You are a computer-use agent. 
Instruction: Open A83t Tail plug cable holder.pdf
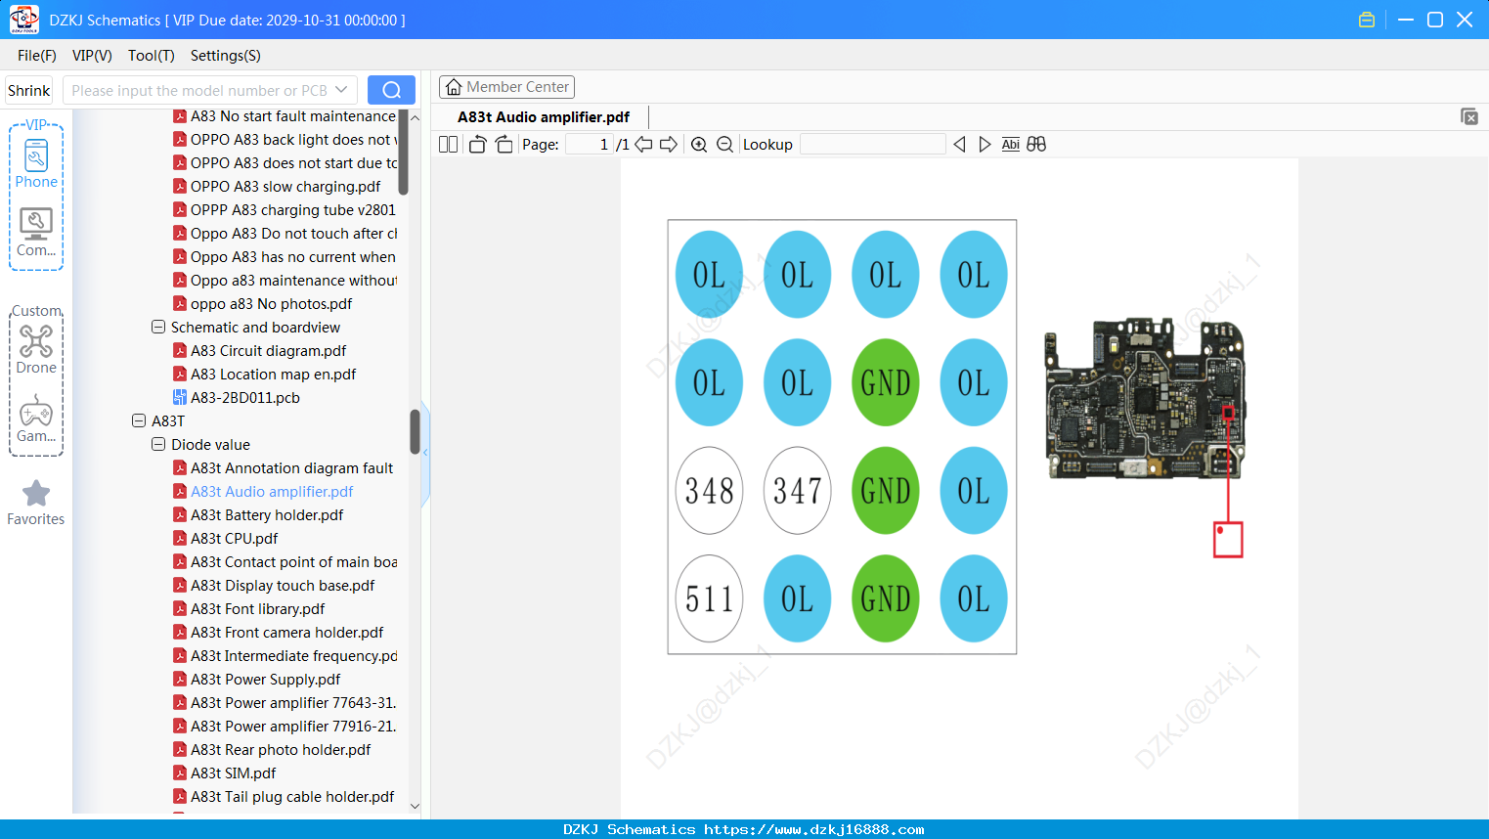tap(292, 797)
